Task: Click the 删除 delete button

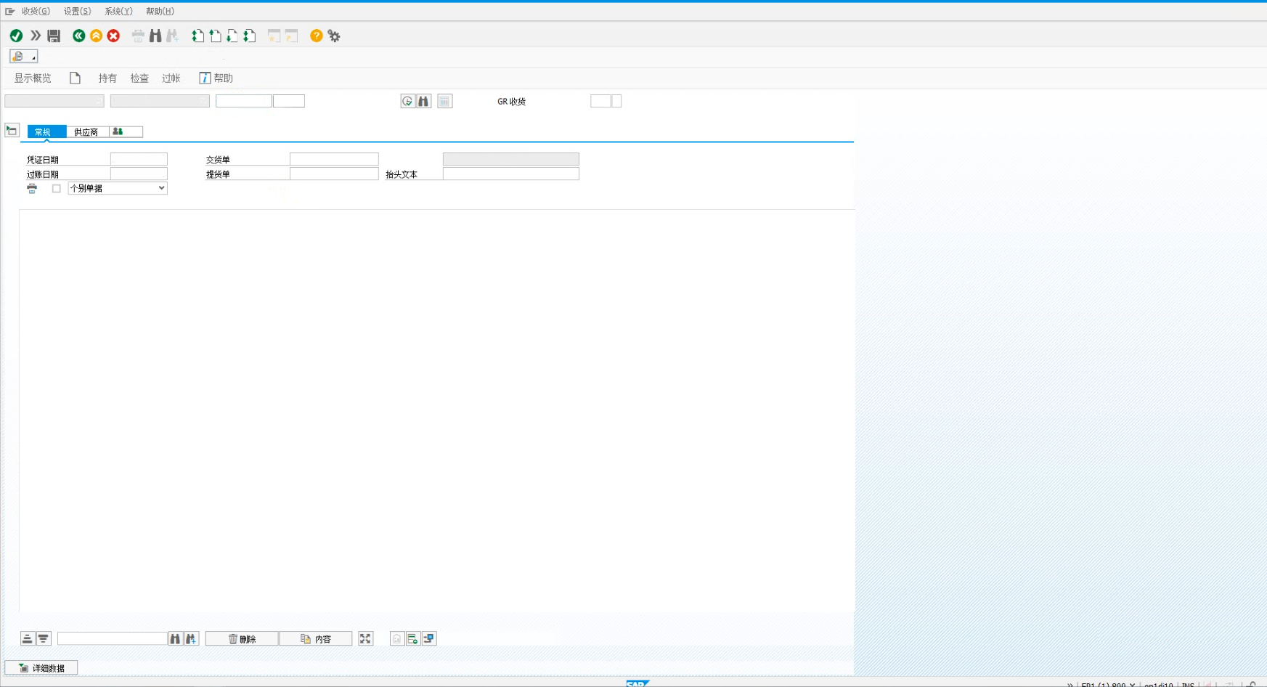Action: (242, 639)
